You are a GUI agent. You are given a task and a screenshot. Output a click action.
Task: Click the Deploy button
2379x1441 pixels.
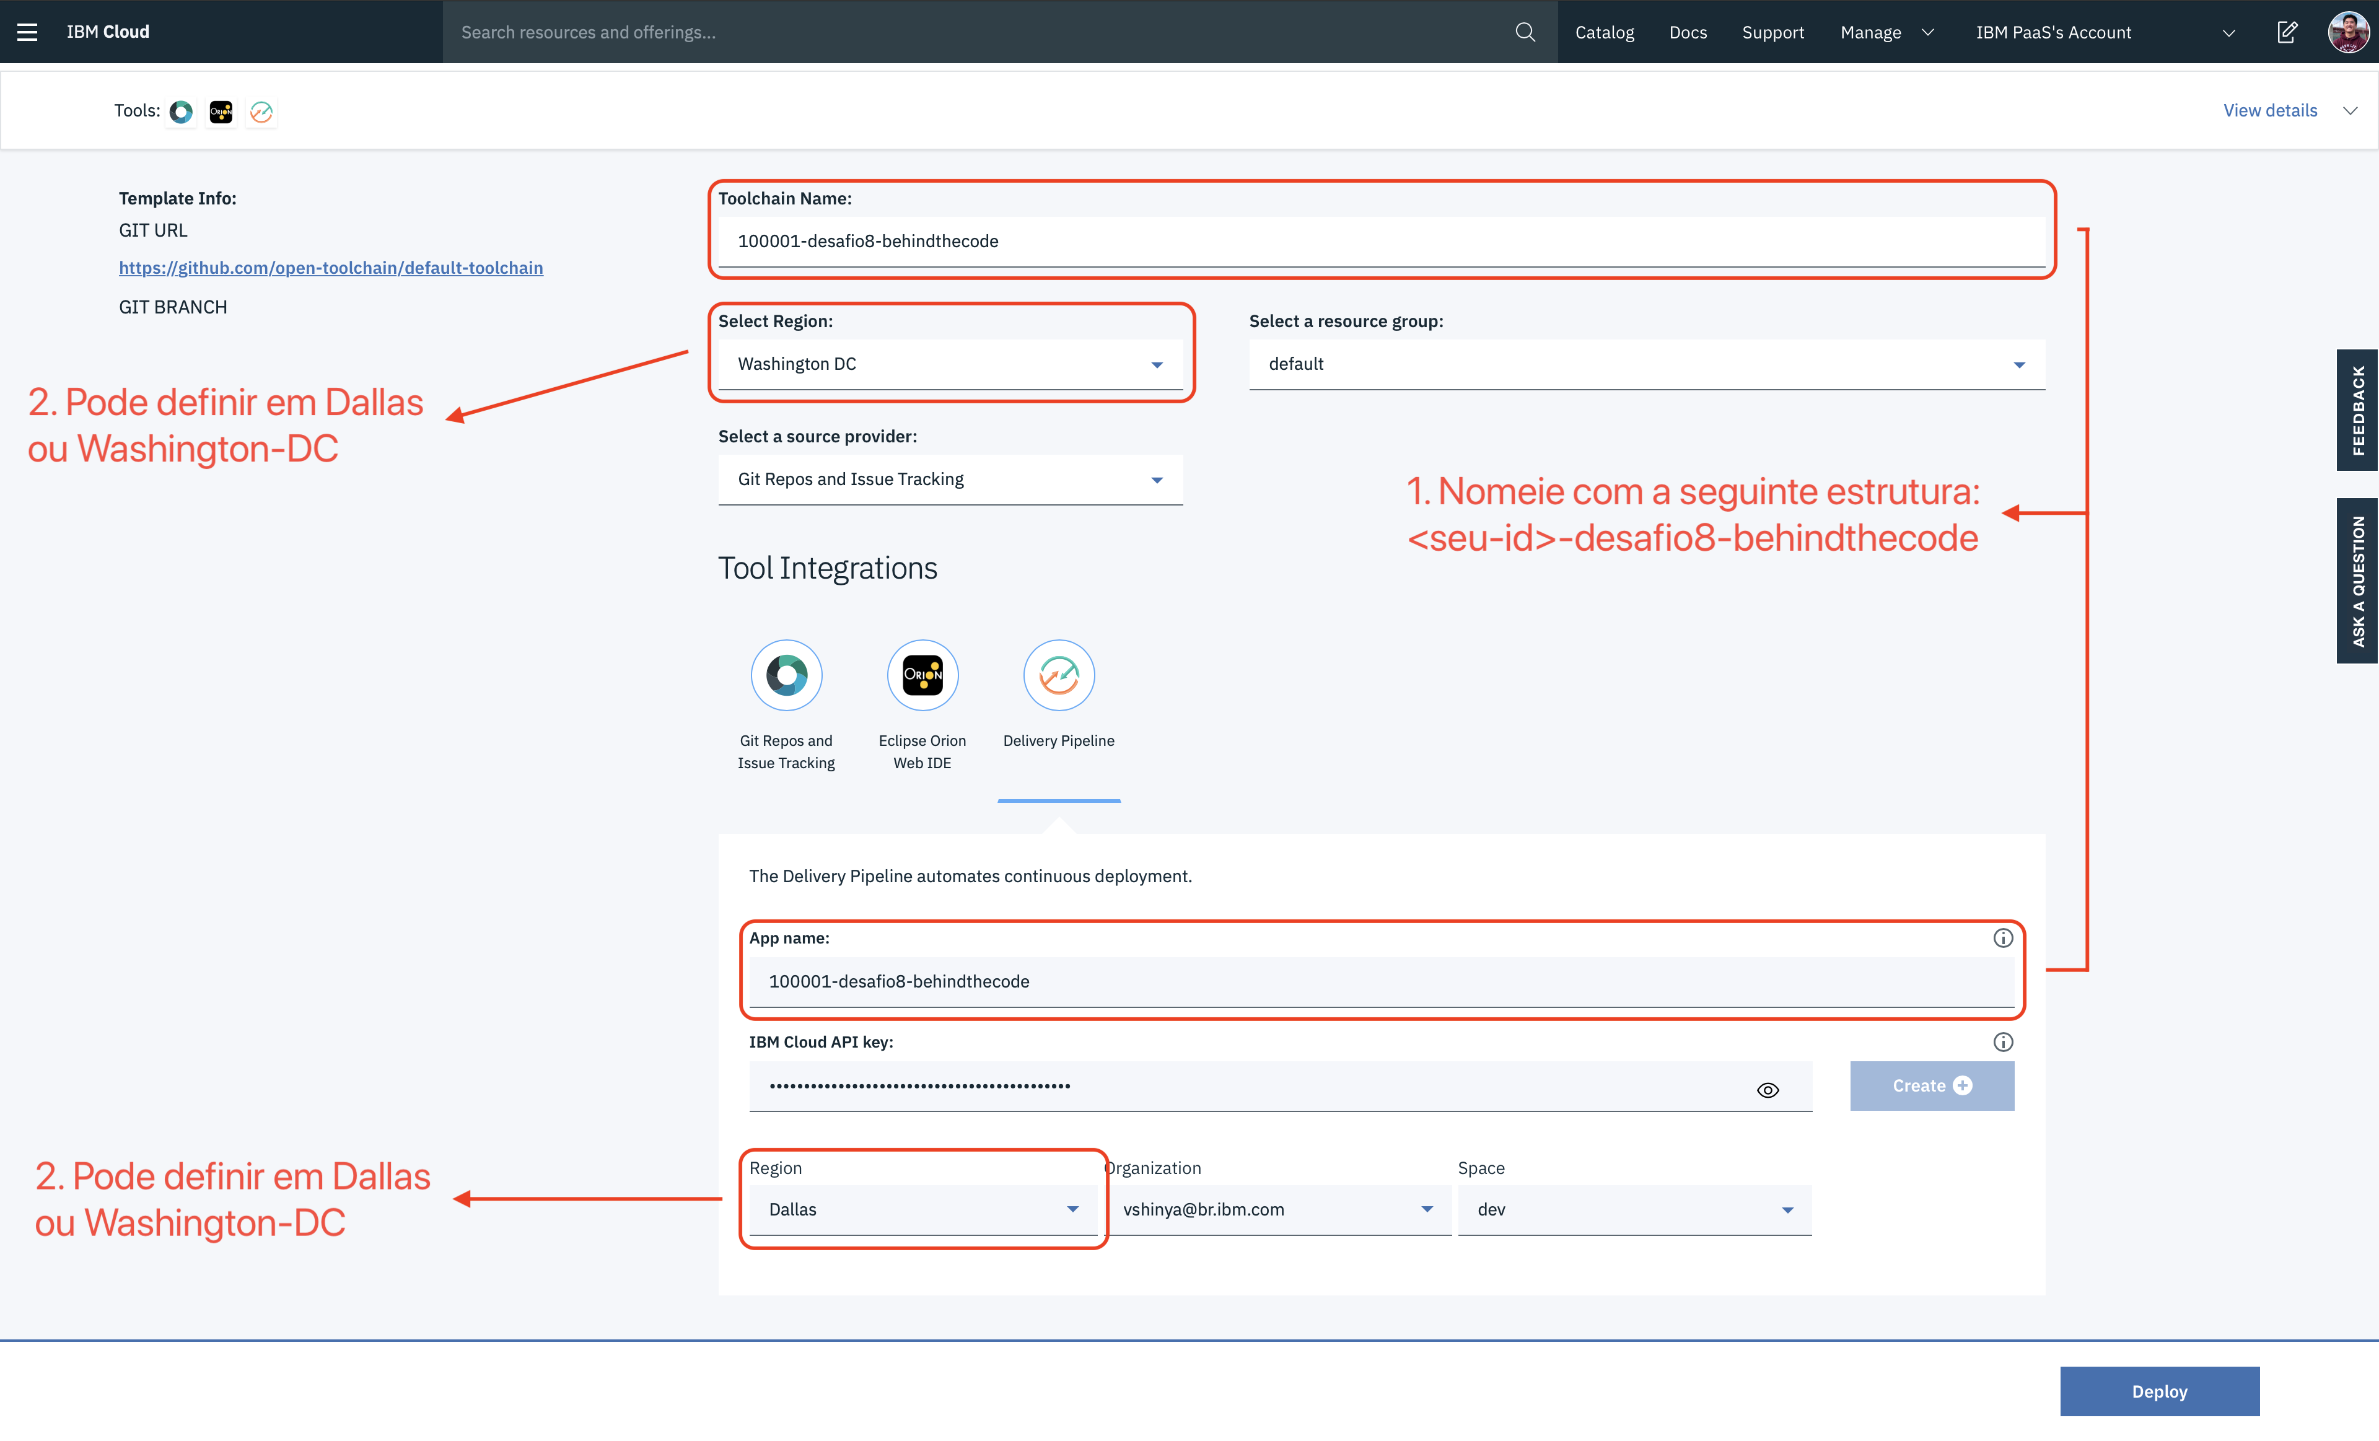[x=2159, y=1391]
